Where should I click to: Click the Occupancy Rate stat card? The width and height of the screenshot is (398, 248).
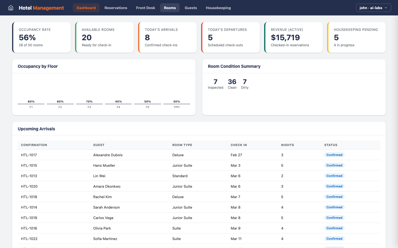coord(41,37)
